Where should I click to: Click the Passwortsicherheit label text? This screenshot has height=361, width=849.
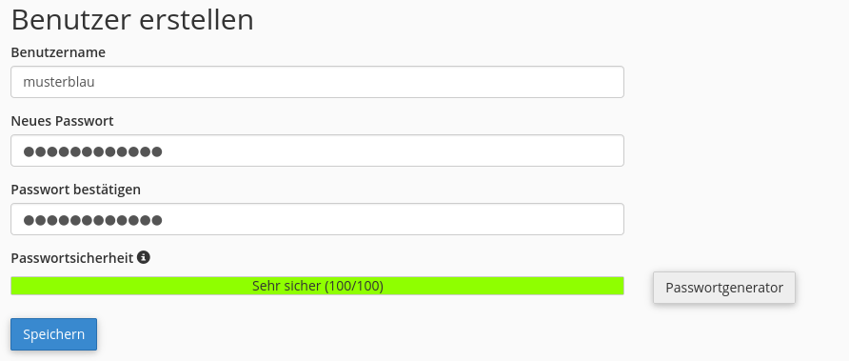pos(72,258)
